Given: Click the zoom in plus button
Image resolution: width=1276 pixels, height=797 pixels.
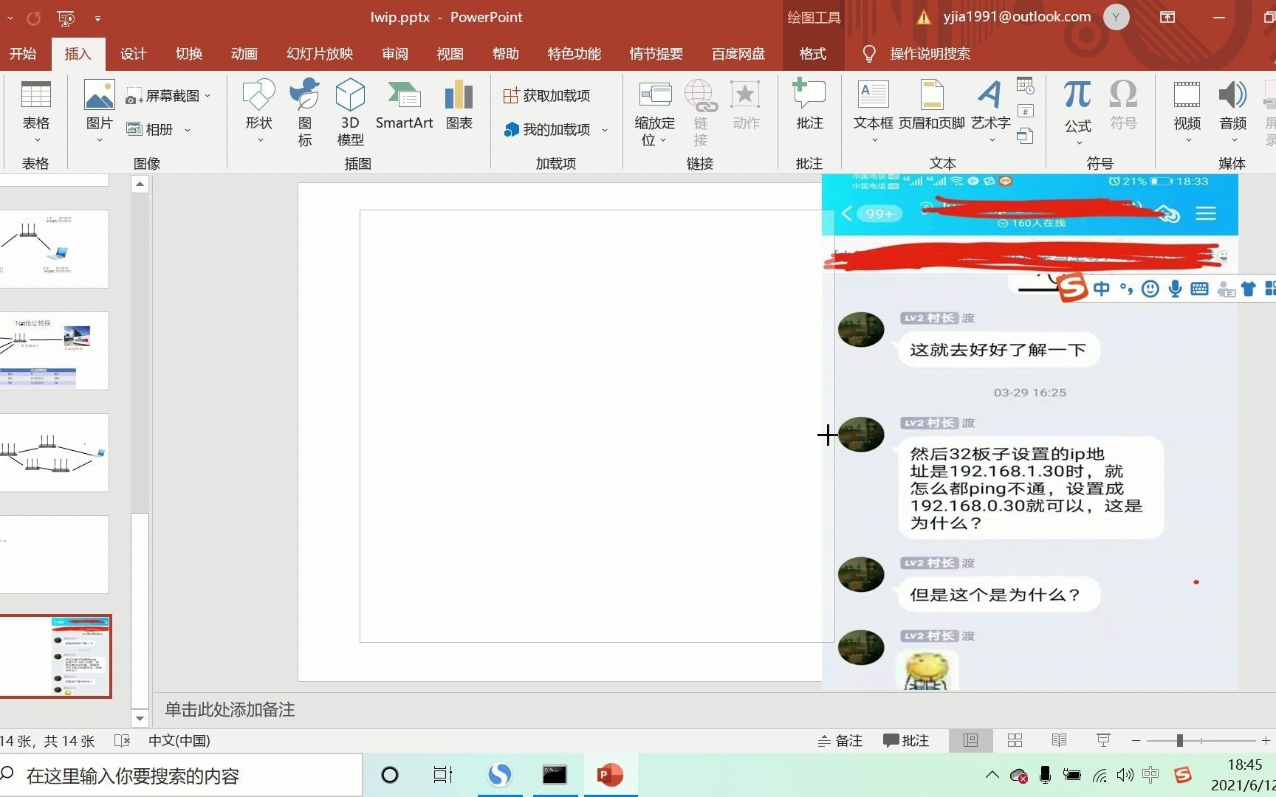Looking at the screenshot, I should click(1266, 740).
